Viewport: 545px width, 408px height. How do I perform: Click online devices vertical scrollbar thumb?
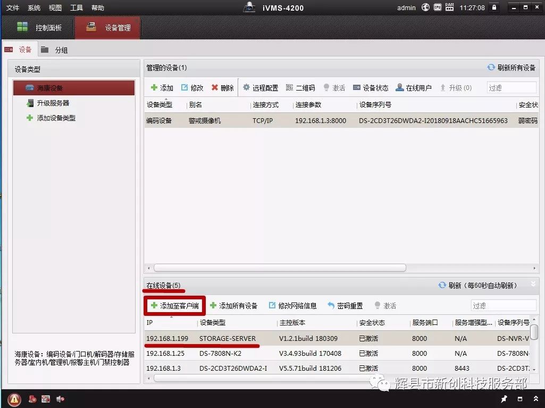[534, 332]
